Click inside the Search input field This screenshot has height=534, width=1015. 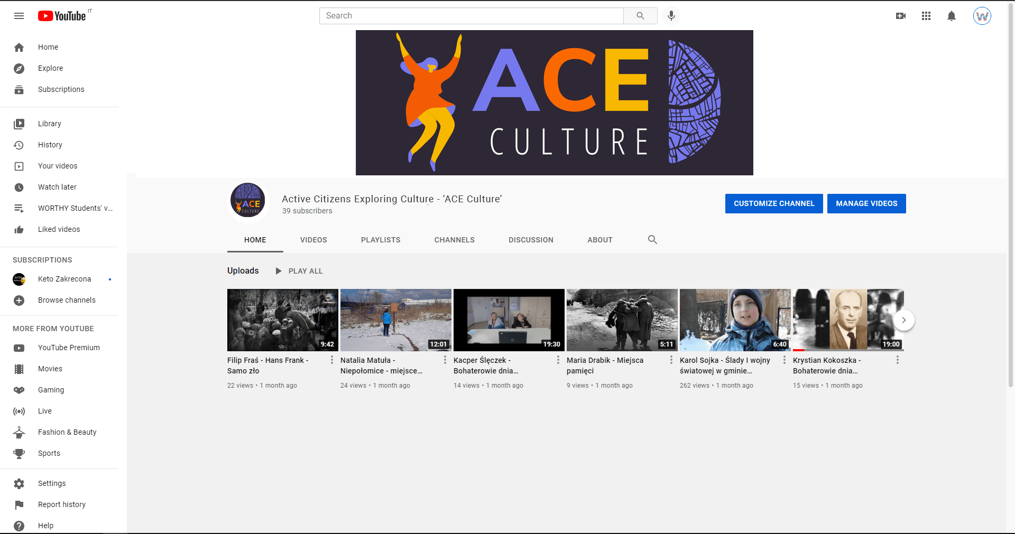pyautogui.click(x=471, y=16)
